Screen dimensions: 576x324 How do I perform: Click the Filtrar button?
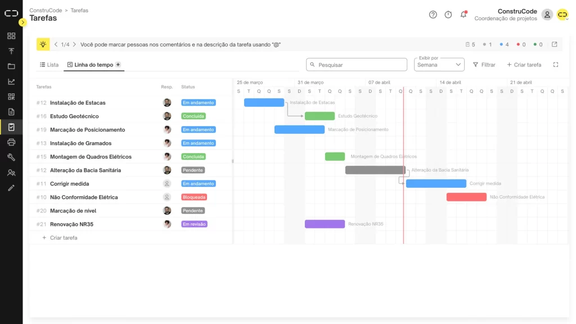click(484, 65)
